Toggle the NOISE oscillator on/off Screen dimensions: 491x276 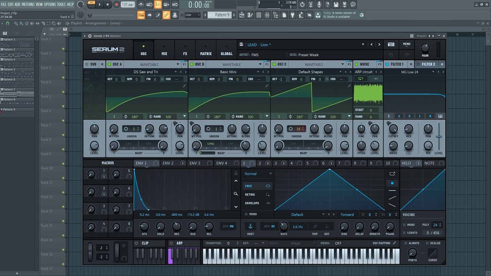coord(356,64)
